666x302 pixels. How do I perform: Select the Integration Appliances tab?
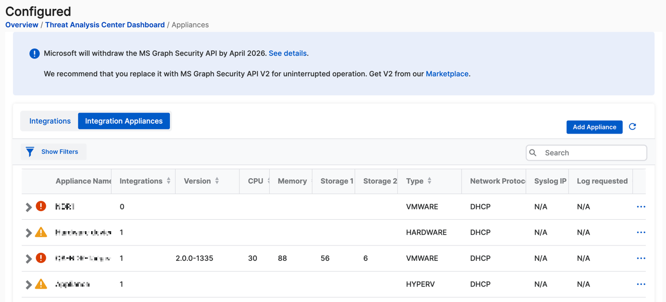point(124,121)
